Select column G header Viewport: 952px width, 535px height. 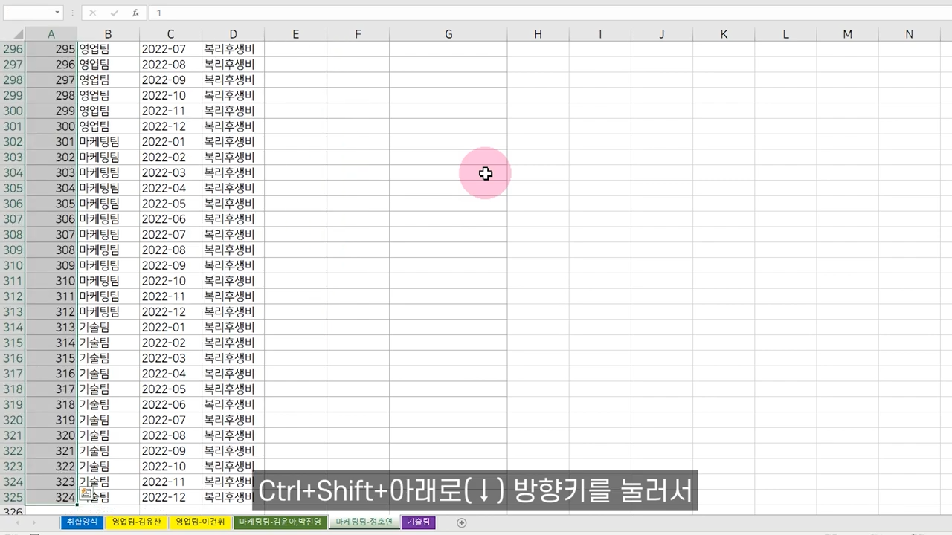pyautogui.click(x=448, y=34)
